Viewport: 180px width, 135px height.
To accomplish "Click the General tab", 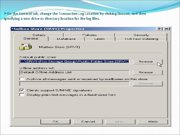I will pos(31,38).
